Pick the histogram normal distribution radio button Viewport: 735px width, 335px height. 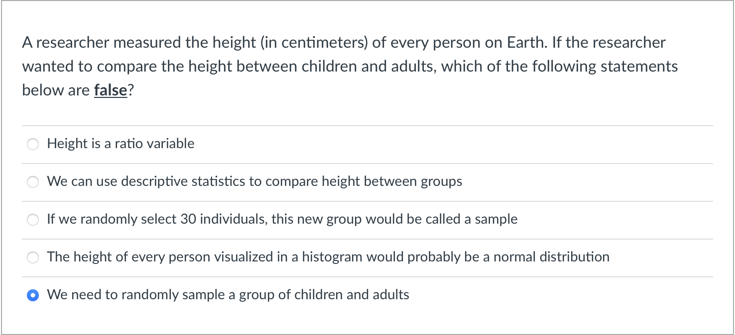(33, 257)
